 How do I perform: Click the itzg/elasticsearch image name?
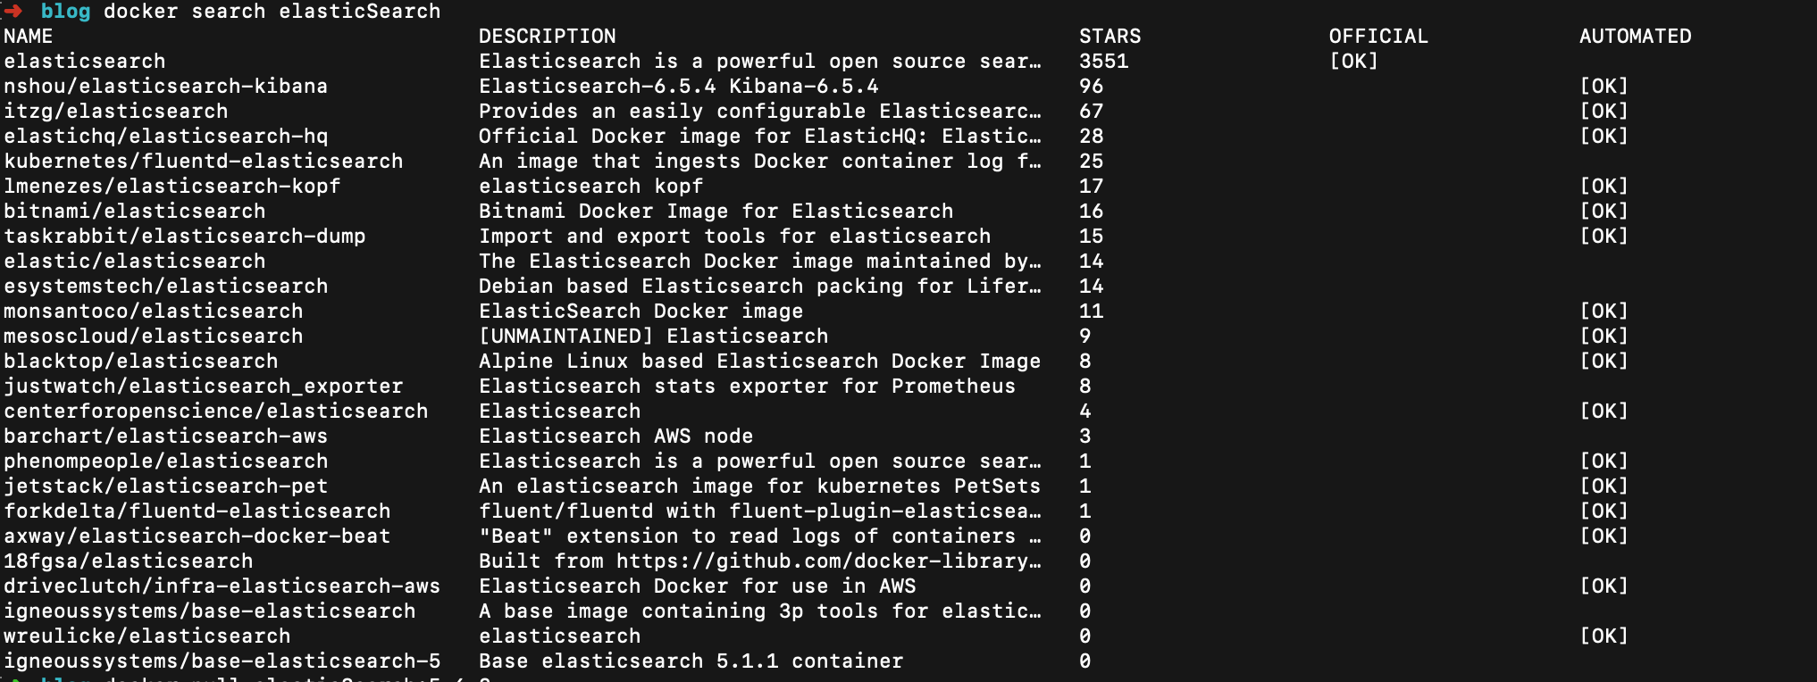click(x=115, y=112)
